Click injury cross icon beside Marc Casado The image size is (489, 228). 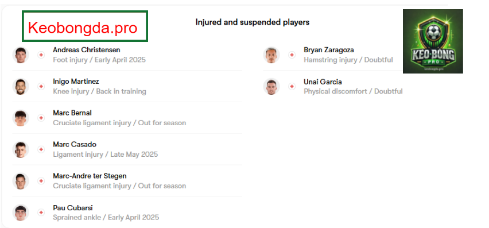tap(41, 149)
